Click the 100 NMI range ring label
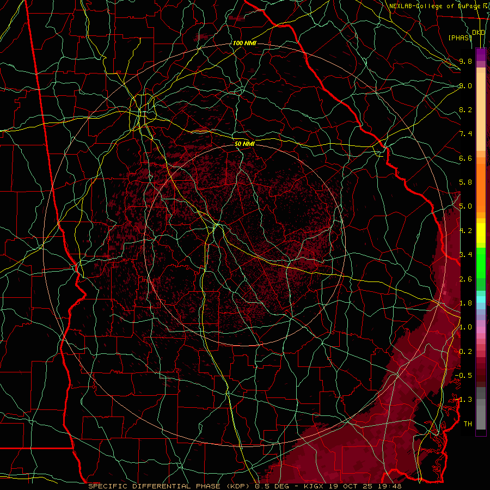490x490 pixels. pyautogui.click(x=244, y=43)
